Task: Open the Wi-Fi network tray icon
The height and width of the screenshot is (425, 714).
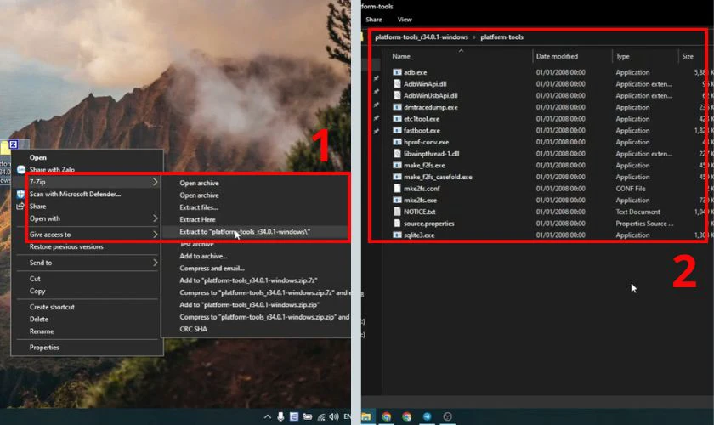Action: click(321, 416)
